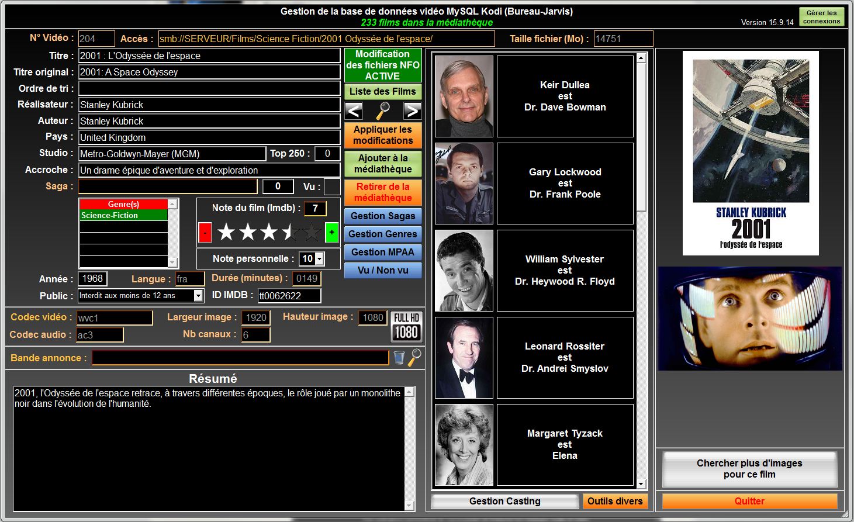Viewport: 854px width, 522px height.
Task: Click the next film arrow icon
Action: (412, 110)
